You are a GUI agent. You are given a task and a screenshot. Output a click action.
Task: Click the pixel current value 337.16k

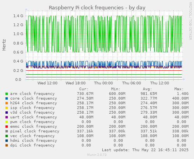85,131
